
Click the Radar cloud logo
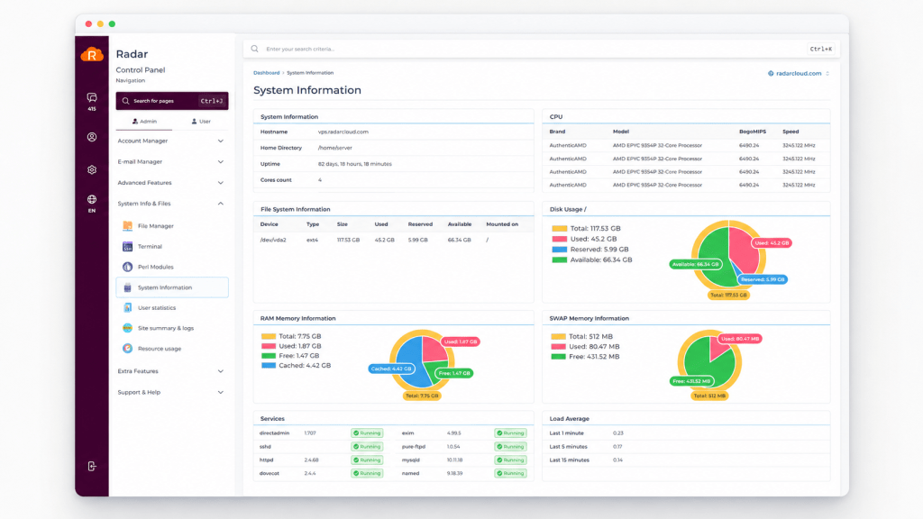(x=92, y=55)
